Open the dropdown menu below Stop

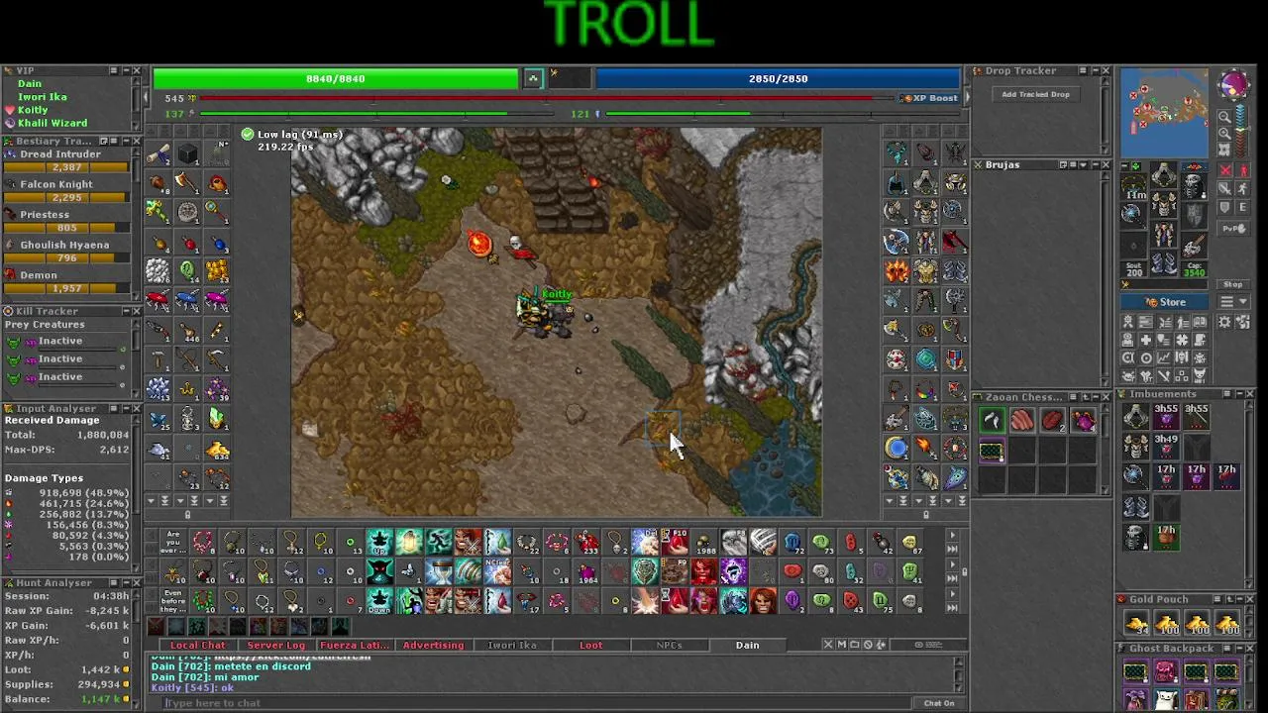tap(1233, 301)
